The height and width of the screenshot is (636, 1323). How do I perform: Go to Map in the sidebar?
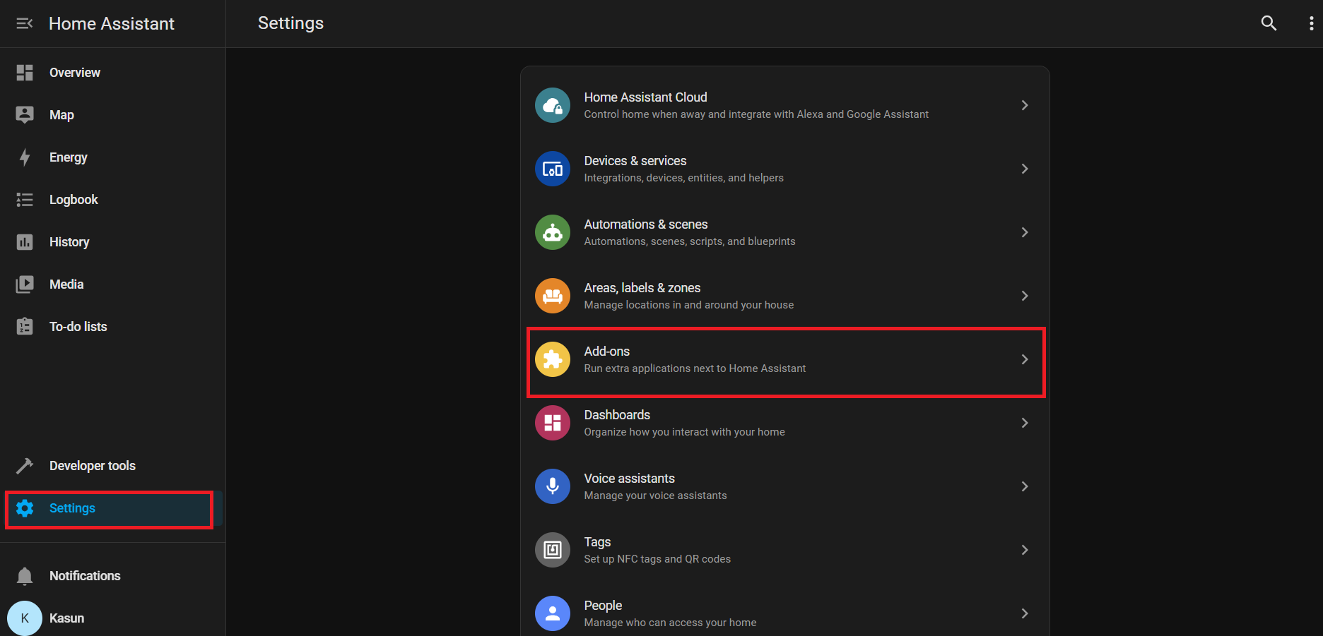[x=61, y=115]
